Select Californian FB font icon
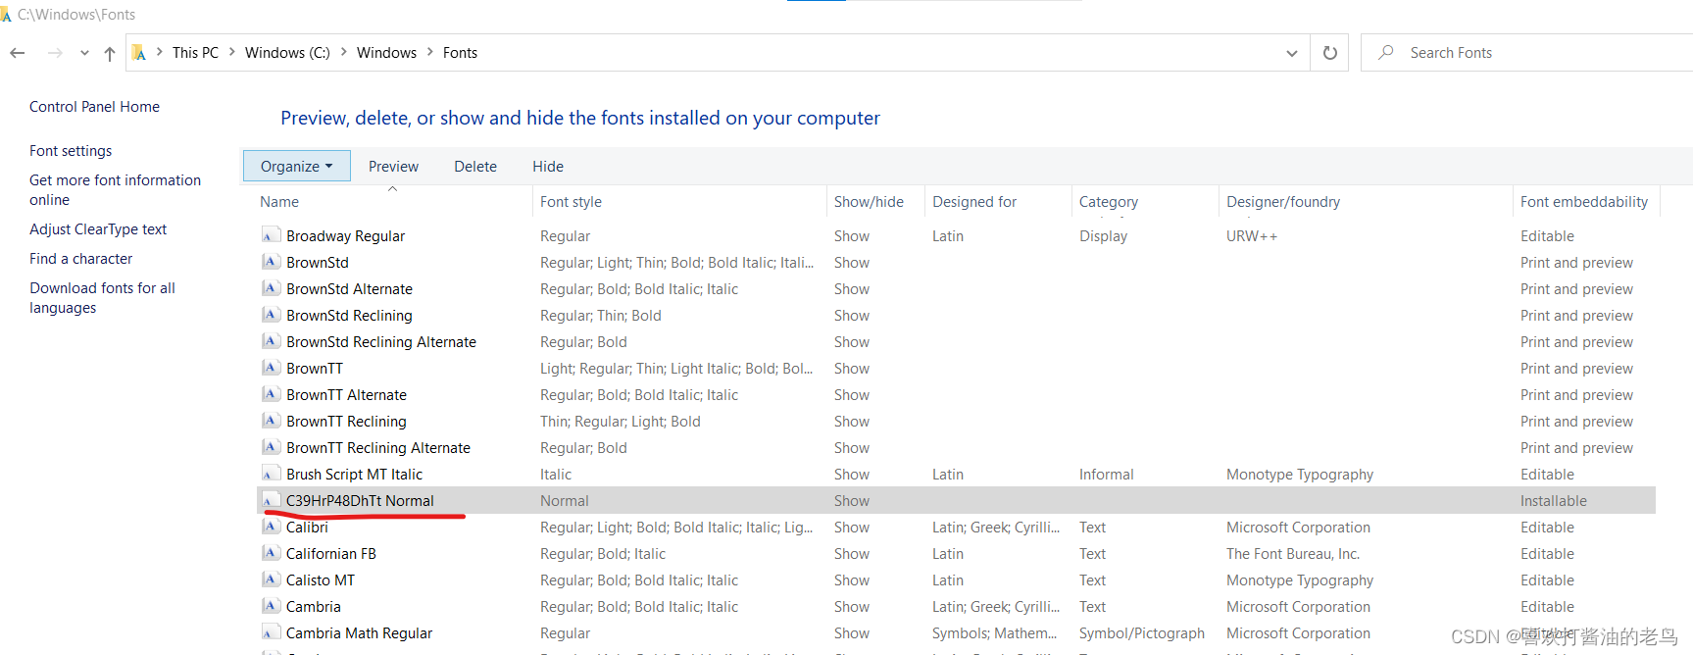The image size is (1693, 655). pyautogui.click(x=271, y=553)
